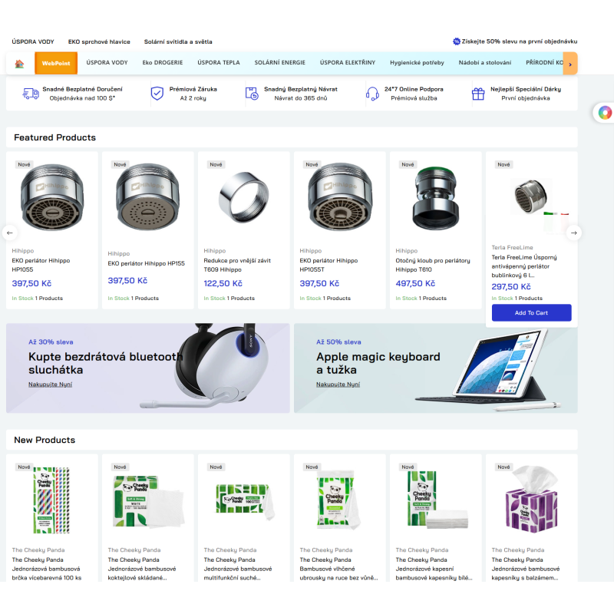This screenshot has width=614, height=614.
Task: Click Získejte 50% slevu na první objednávku
Action: [520, 41]
